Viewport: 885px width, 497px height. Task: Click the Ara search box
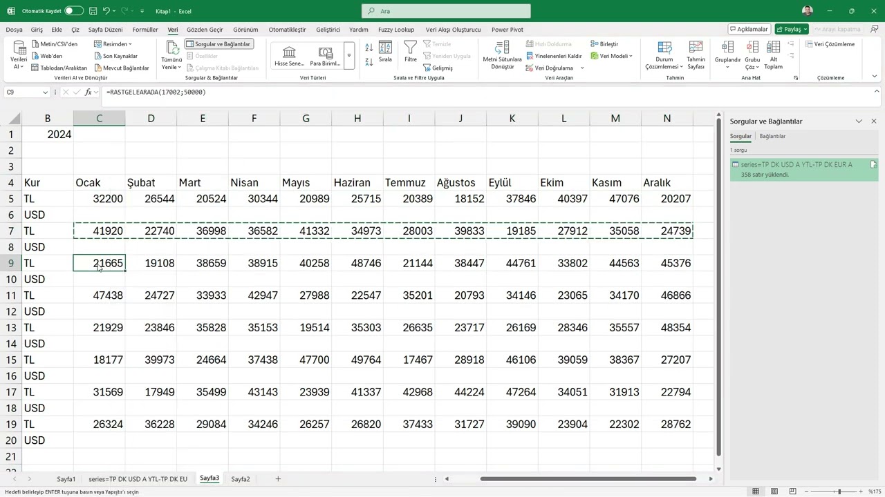(446, 11)
